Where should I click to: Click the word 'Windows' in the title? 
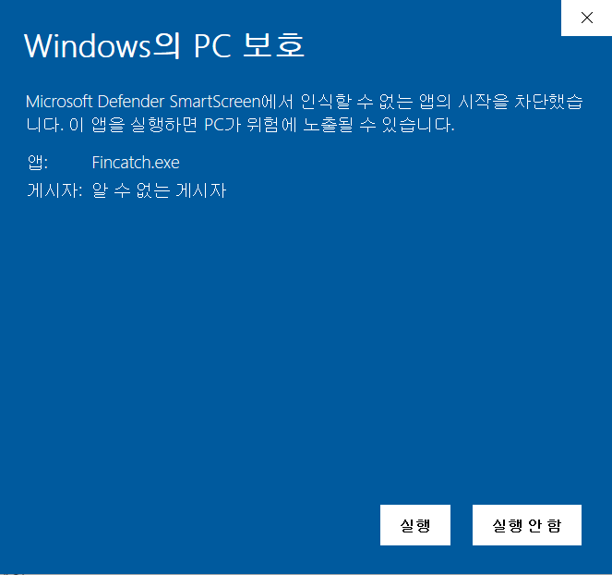(88, 46)
